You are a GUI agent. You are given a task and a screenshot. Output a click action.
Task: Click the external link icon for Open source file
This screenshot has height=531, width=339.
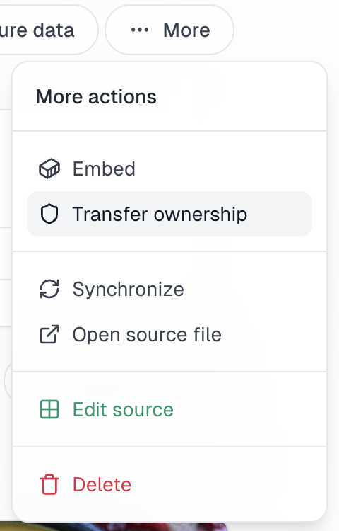click(49, 334)
